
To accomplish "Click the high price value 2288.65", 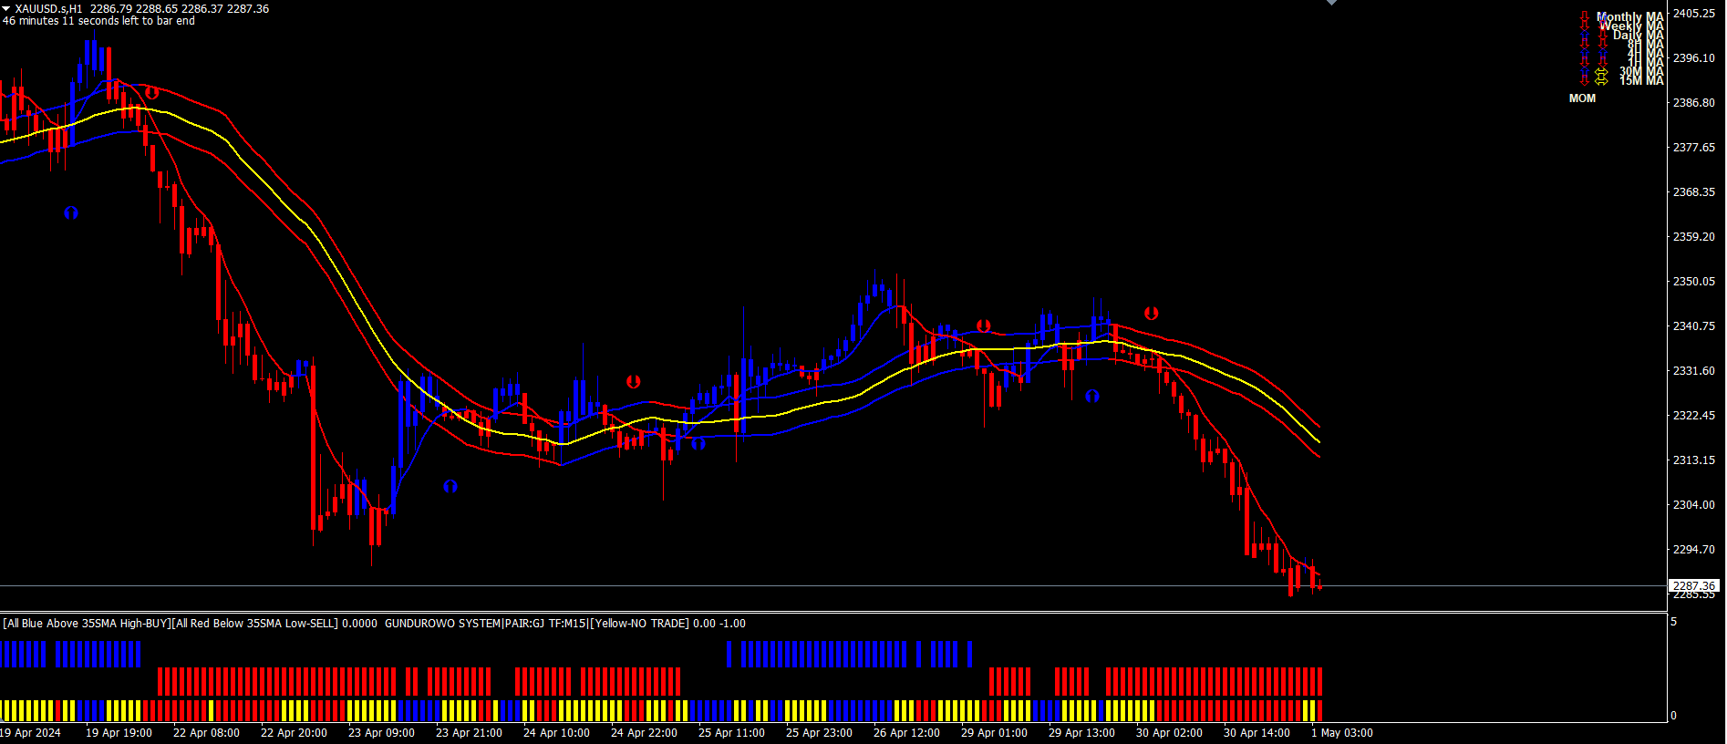I will 157,8.
